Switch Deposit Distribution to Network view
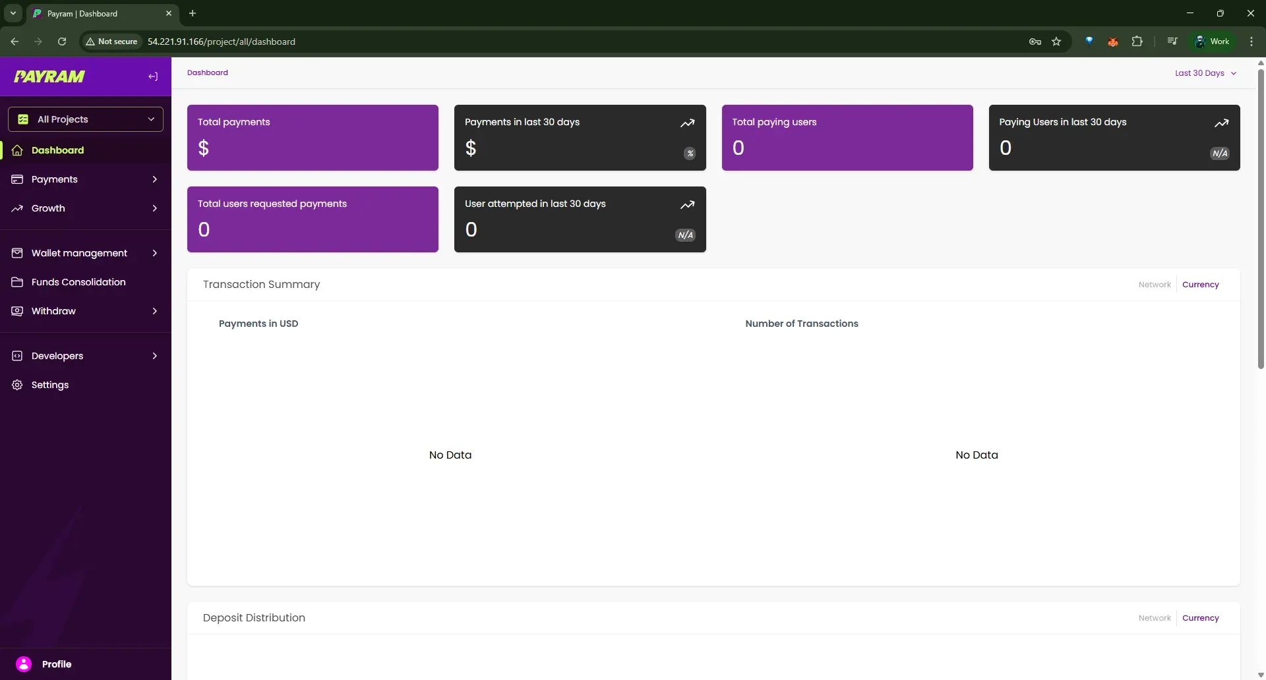 [1154, 618]
